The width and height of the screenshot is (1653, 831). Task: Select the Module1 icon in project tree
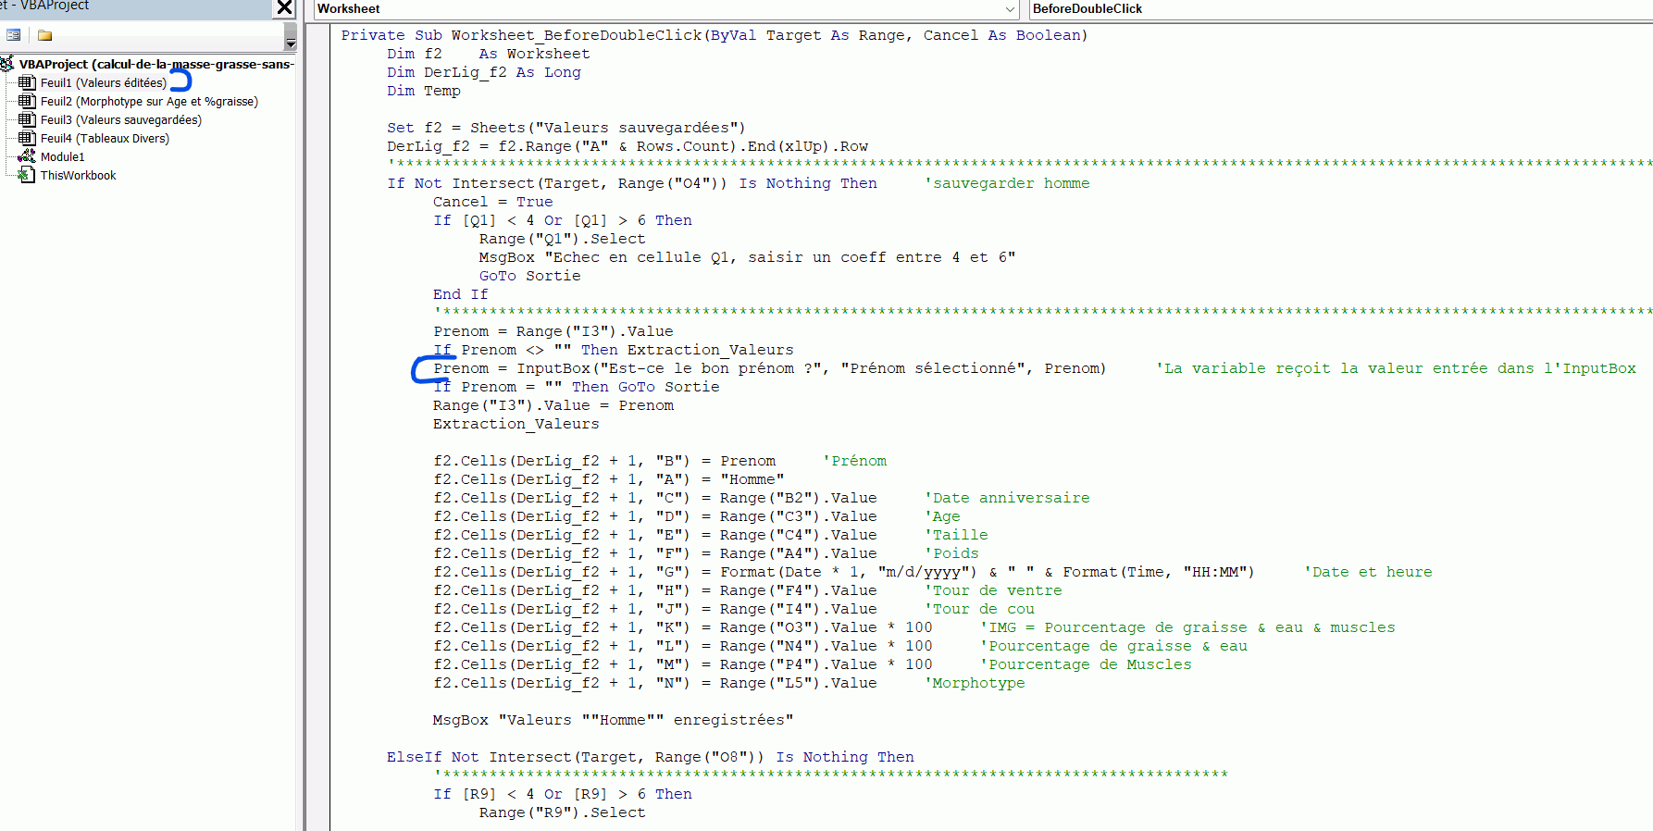(27, 157)
